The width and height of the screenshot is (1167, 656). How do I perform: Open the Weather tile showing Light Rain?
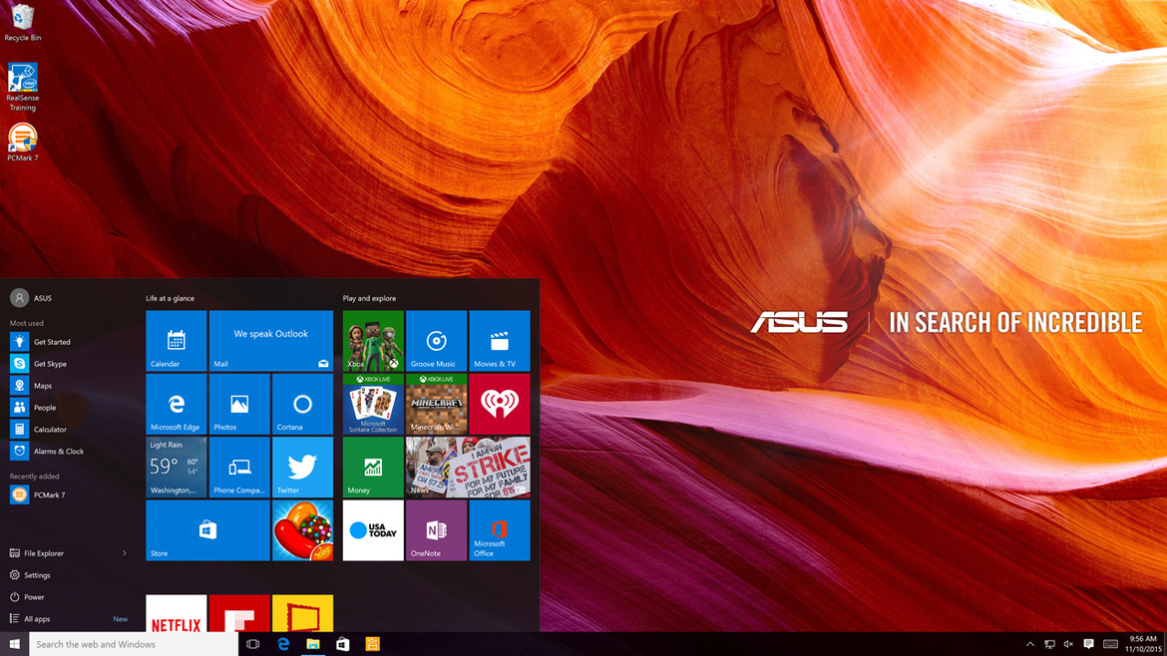(x=177, y=468)
